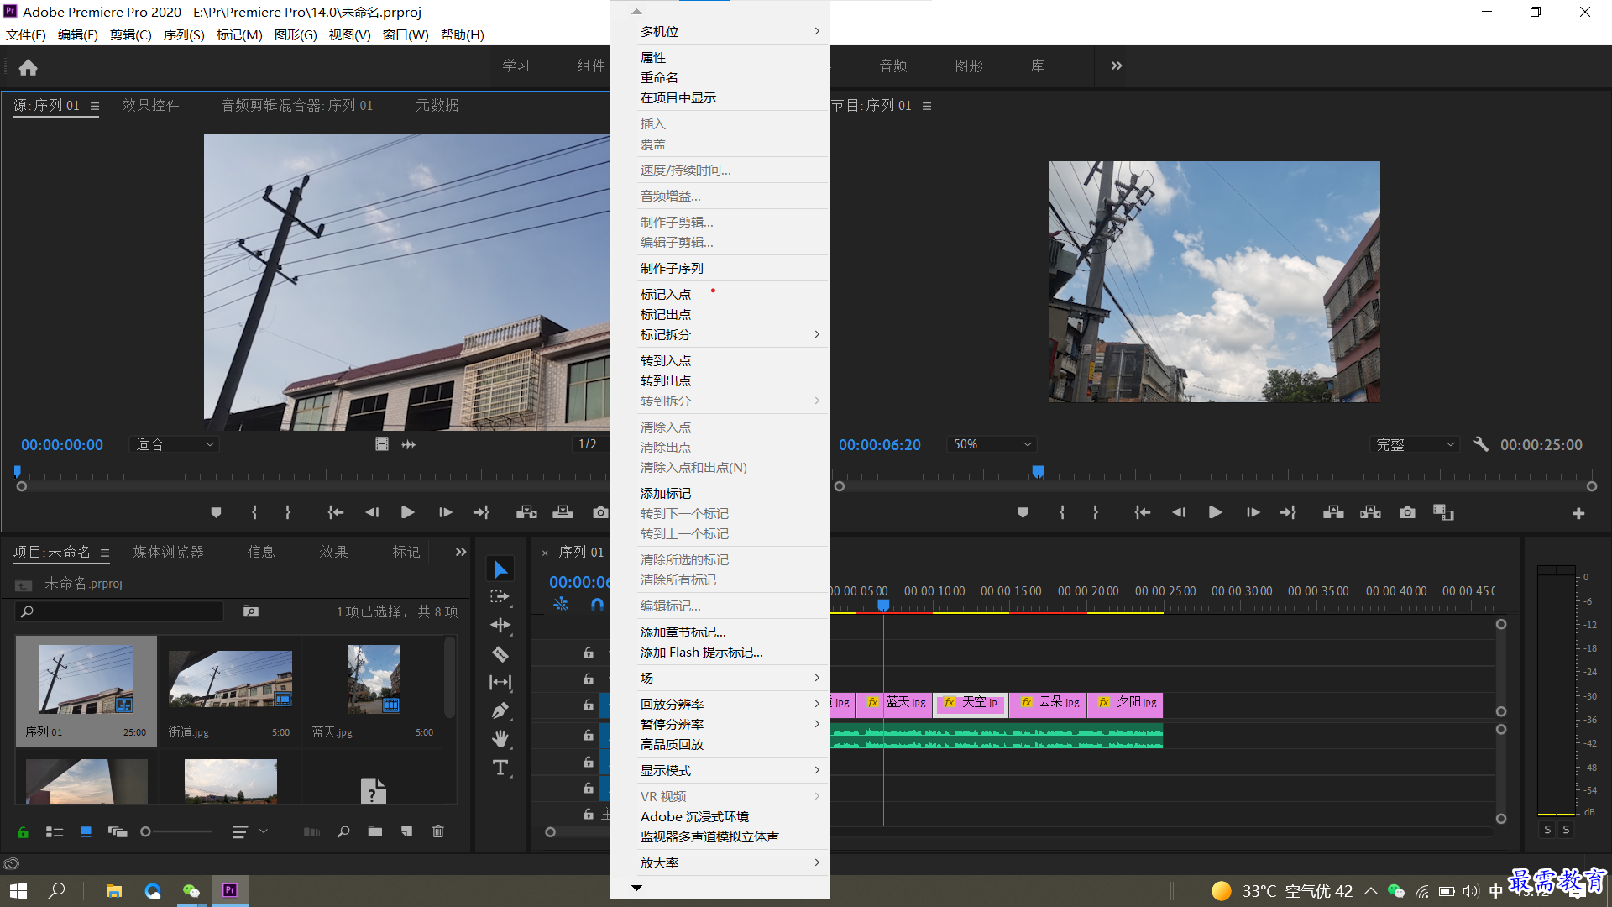1612x907 pixels.
Task: Select the Pen tool
Action: point(500,711)
